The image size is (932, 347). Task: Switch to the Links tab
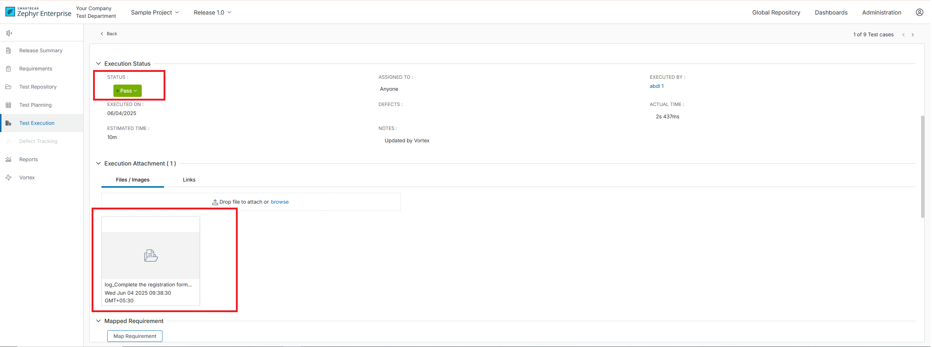point(189,179)
